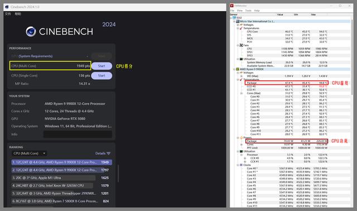Click the Cinebench sphere logo beside CINEBENCH
This screenshot has height=211, width=357.
tap(31, 31)
